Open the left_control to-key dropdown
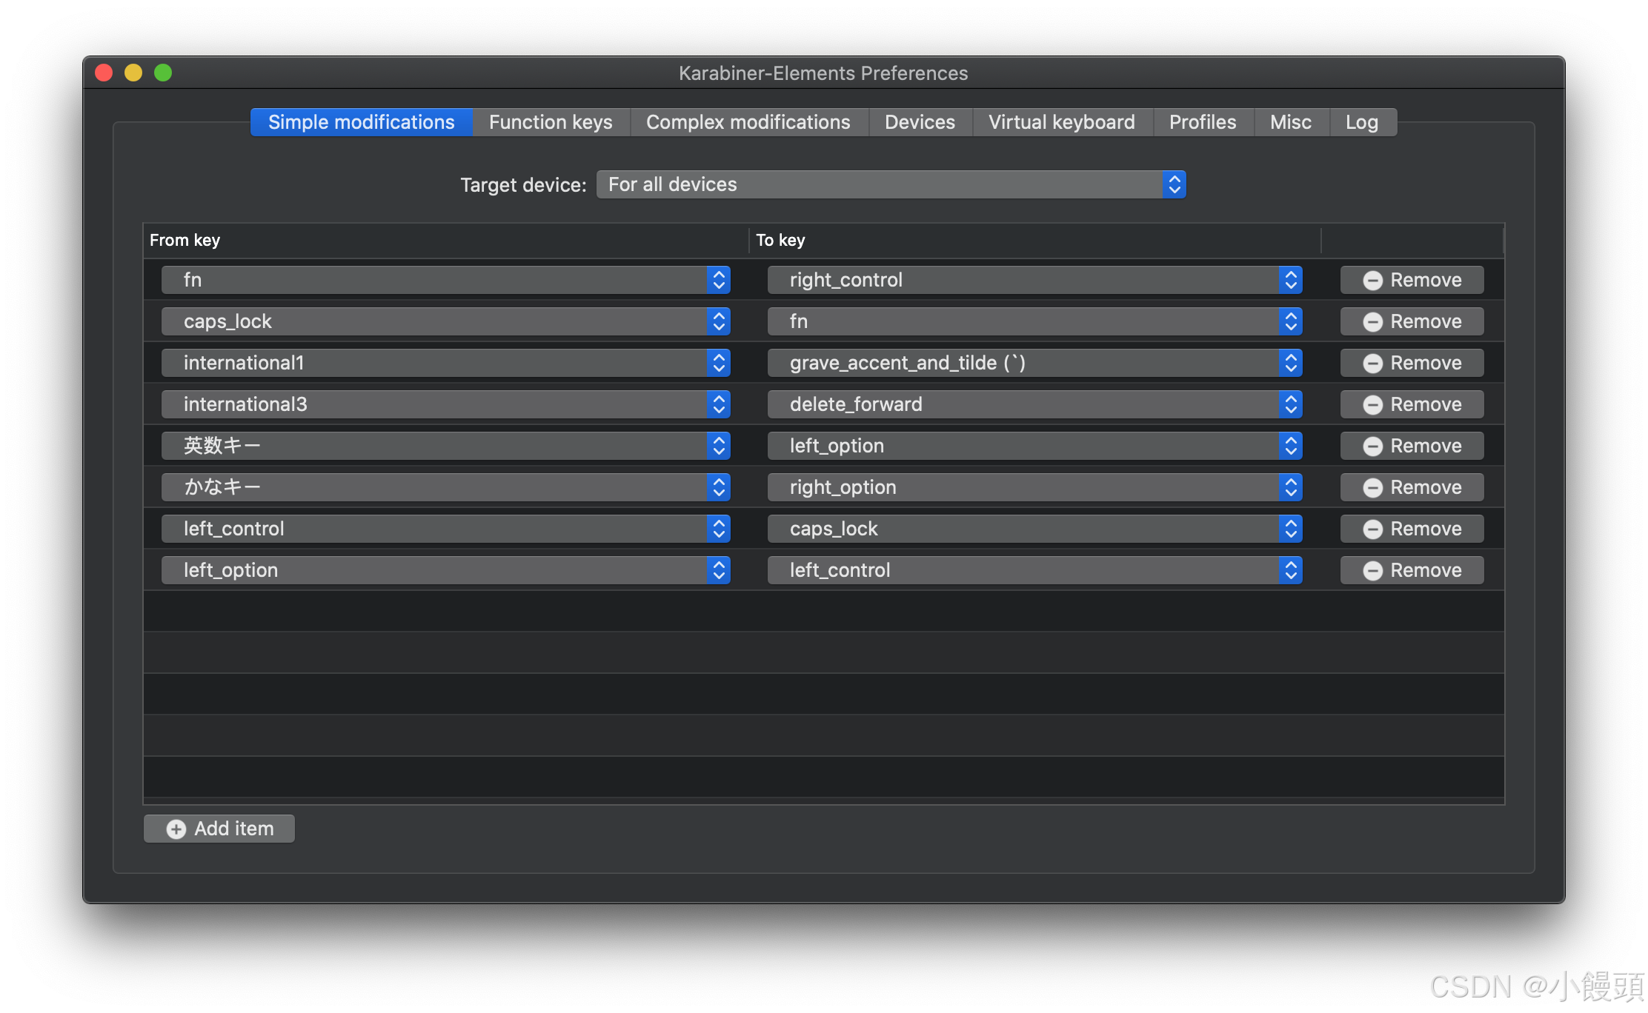 pos(1035,570)
